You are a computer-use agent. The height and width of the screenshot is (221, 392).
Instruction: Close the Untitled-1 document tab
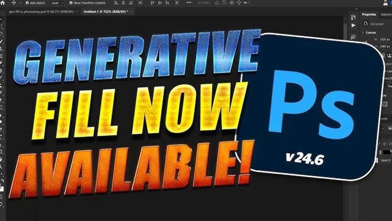[x=131, y=12]
